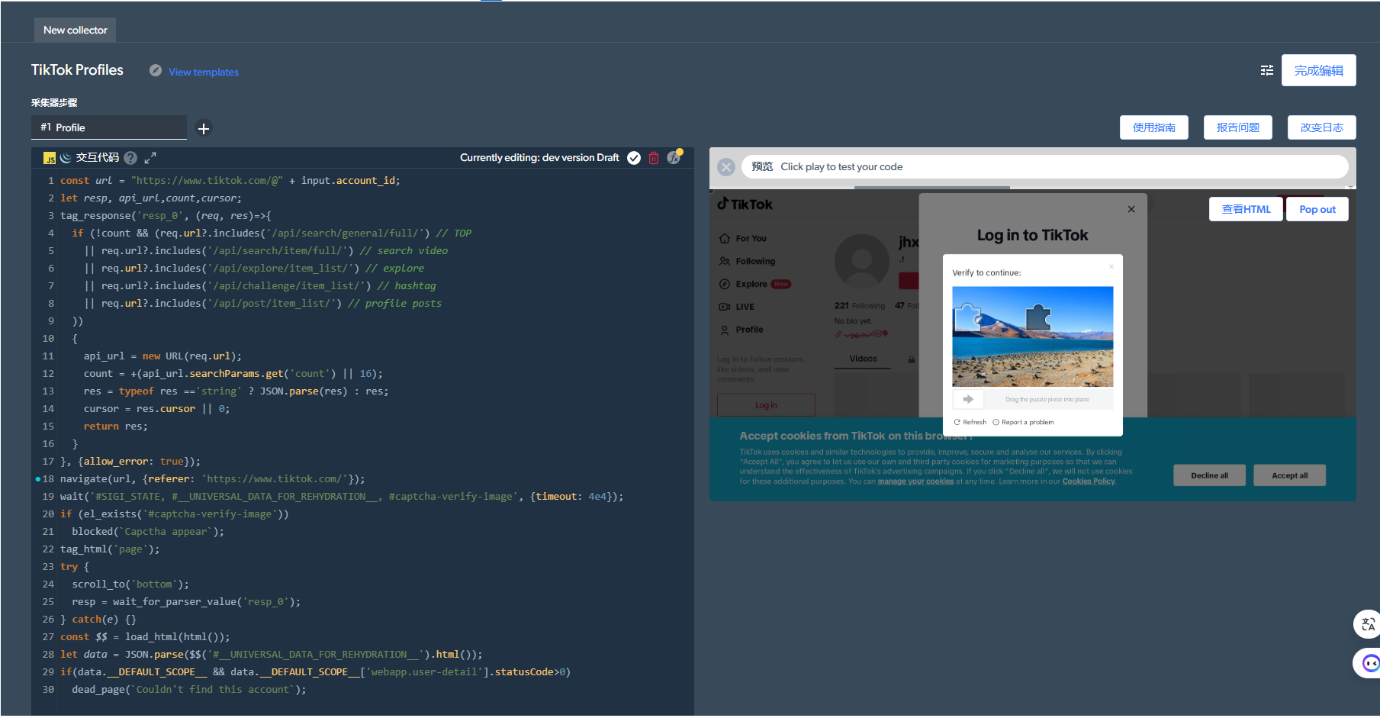This screenshot has width=1380, height=718.
Task: Click the Currently editing: dev version Draft text
Action: pyautogui.click(x=539, y=158)
